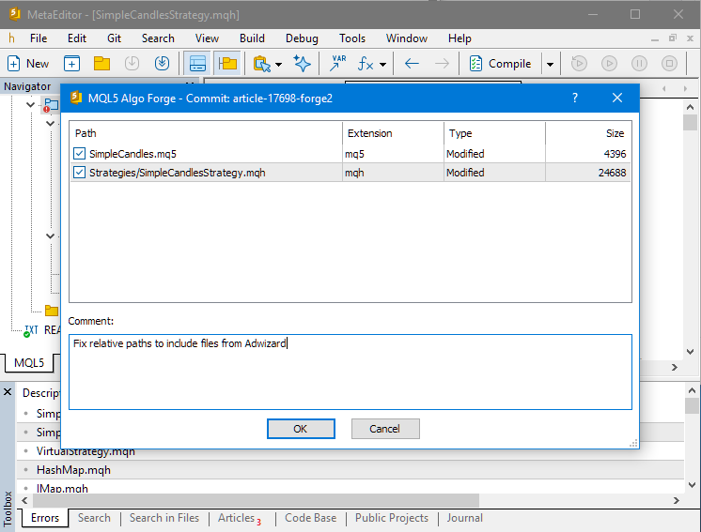Click into the commit Comment text box
701x532 pixels.
(350, 372)
